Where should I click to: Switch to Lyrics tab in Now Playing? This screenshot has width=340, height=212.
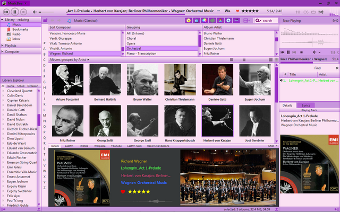[306, 105]
